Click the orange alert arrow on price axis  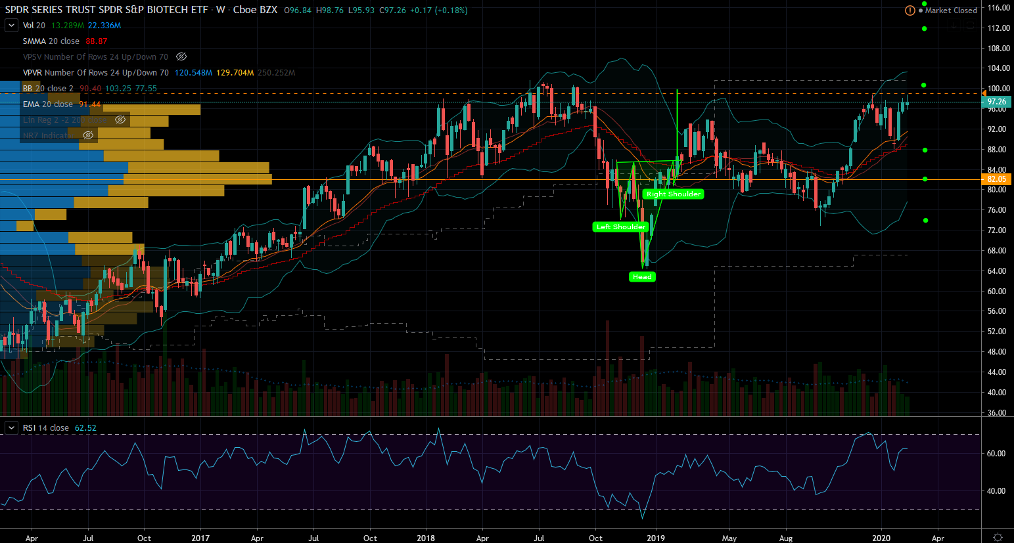(984, 94)
